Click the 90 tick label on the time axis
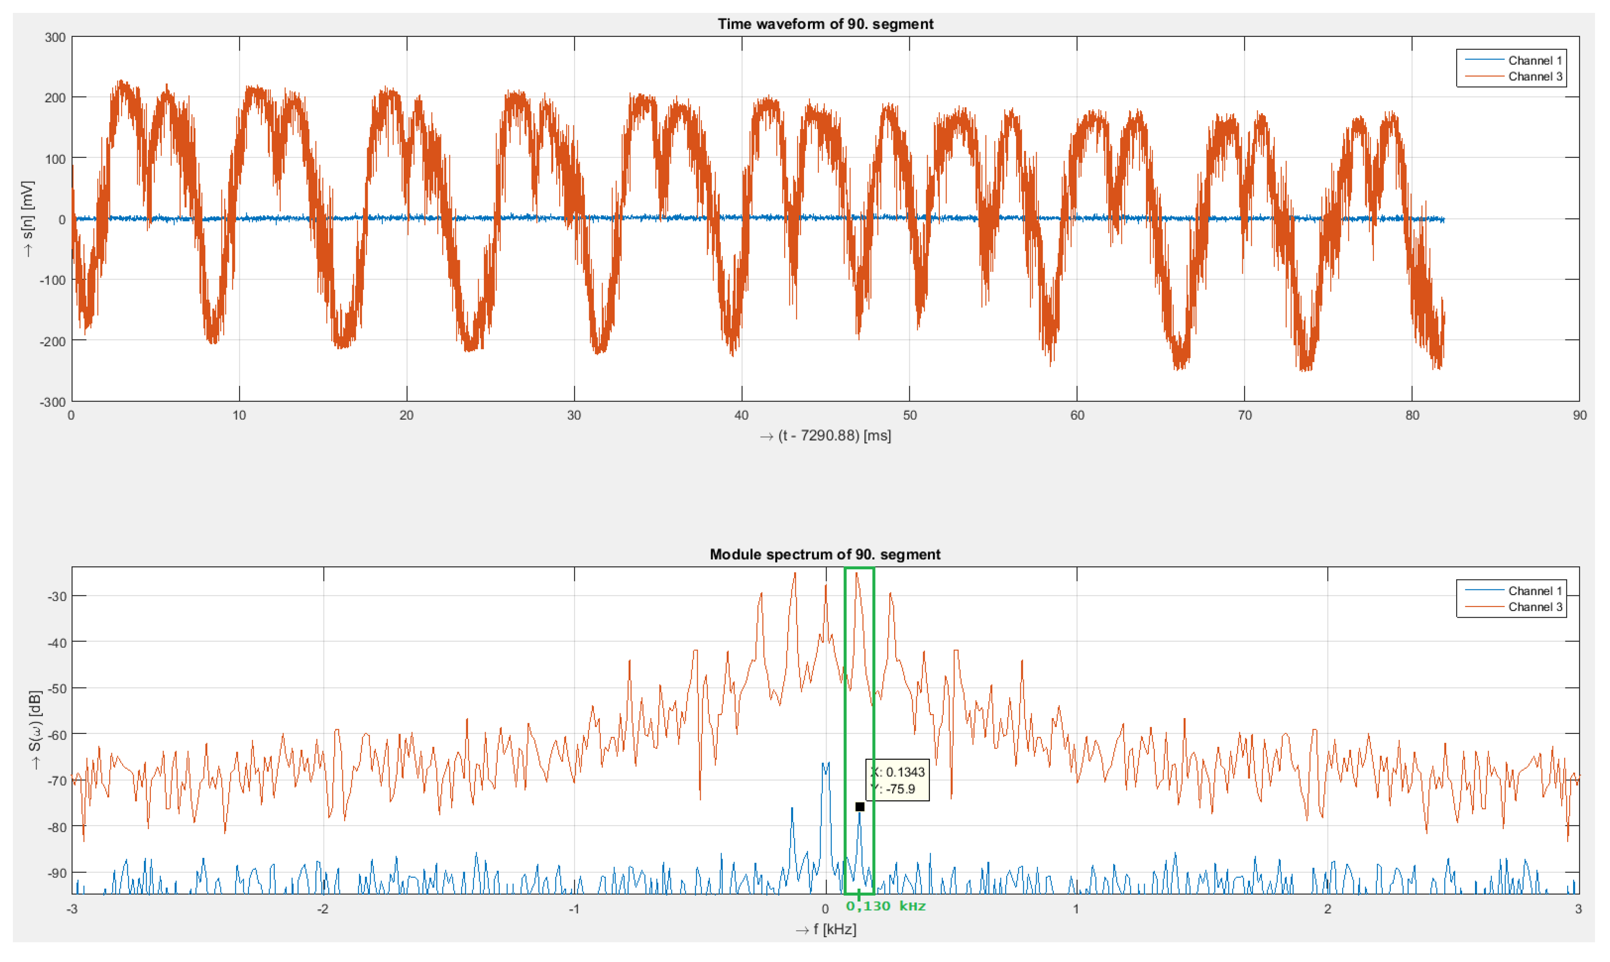Screen dimensions: 1610x962 pyautogui.click(x=1580, y=415)
